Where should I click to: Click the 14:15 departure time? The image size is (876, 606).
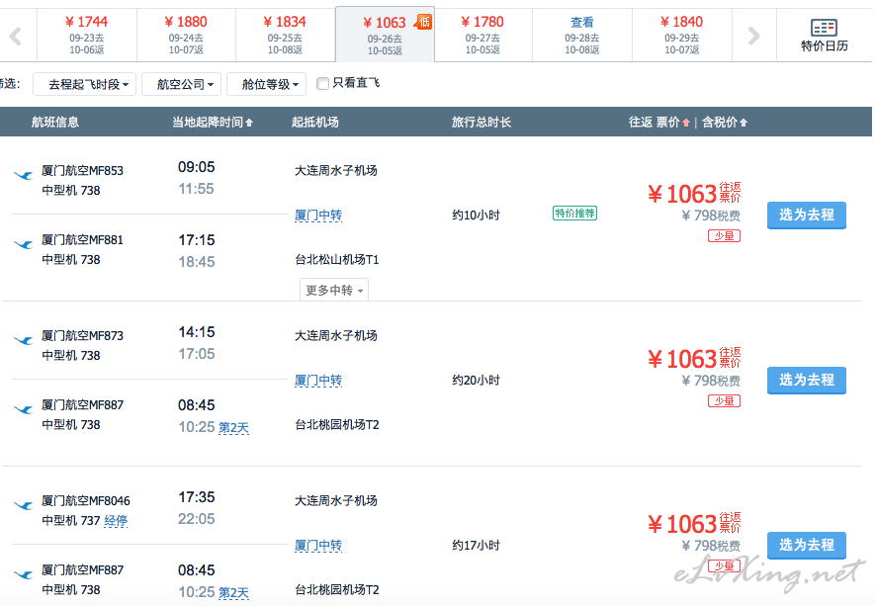pyautogui.click(x=197, y=332)
